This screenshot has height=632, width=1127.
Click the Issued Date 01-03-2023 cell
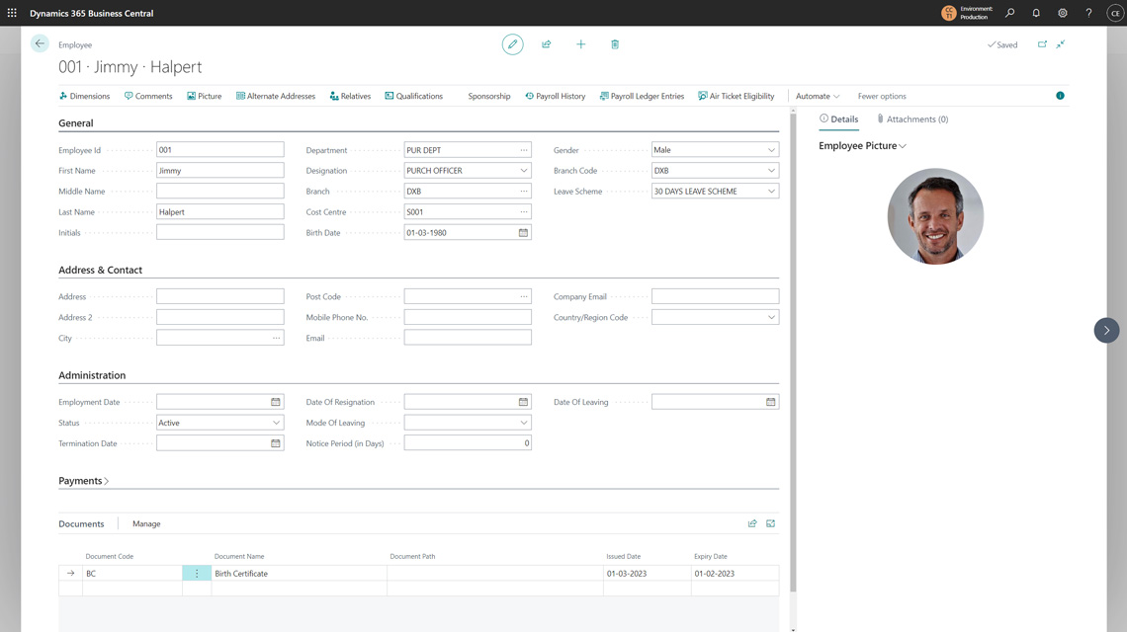[x=647, y=573]
